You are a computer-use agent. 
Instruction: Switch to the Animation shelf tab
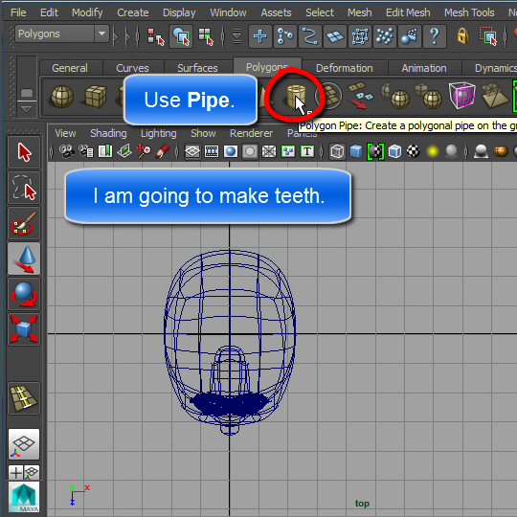tap(424, 68)
